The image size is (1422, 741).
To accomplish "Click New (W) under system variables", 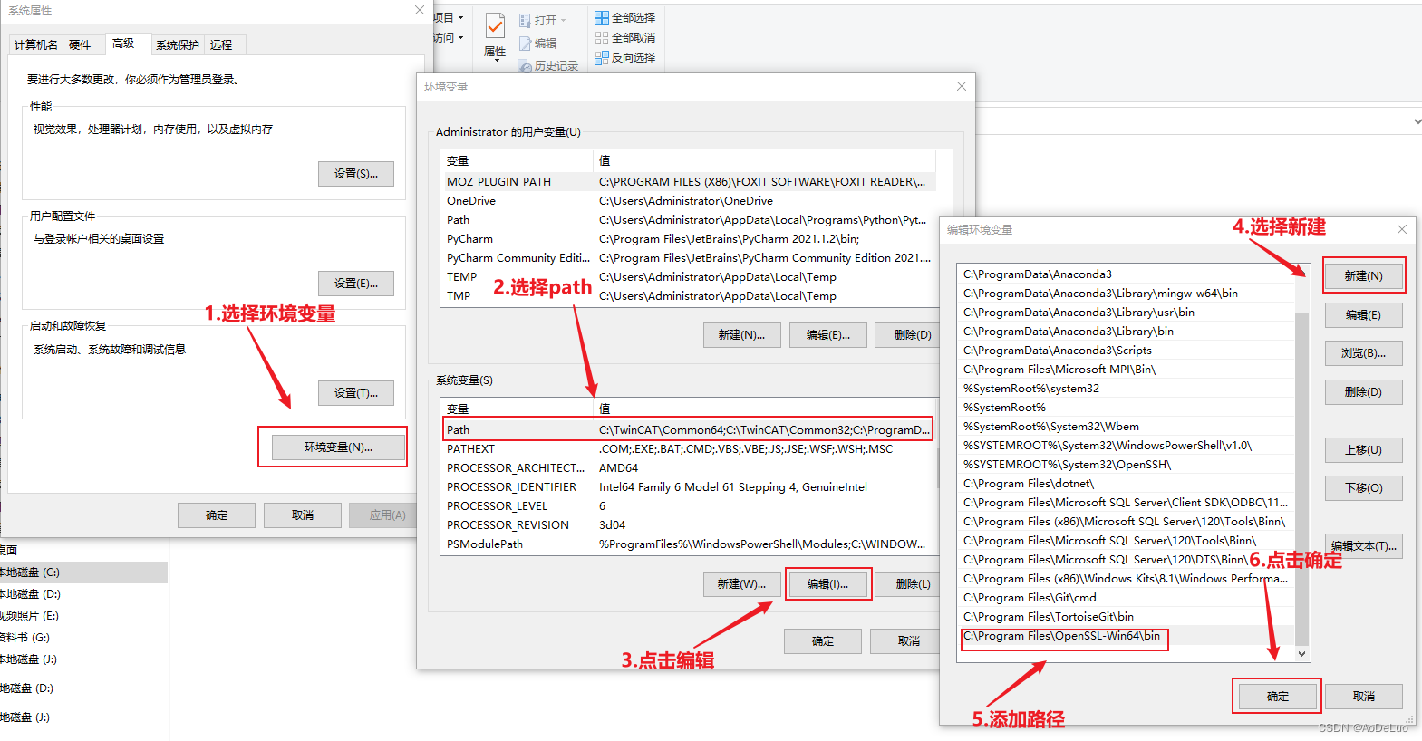I will pyautogui.click(x=741, y=584).
